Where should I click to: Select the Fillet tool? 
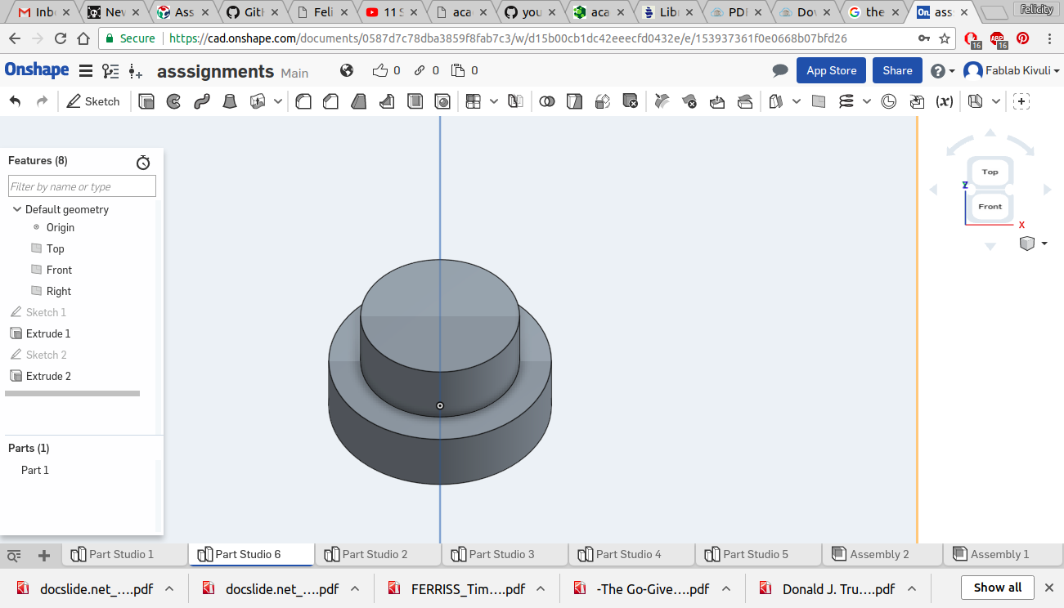click(x=303, y=101)
